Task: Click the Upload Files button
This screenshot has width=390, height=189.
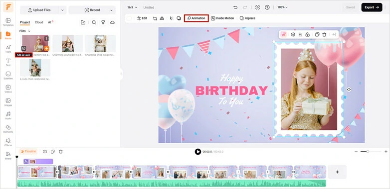Action: pyautogui.click(x=39, y=10)
